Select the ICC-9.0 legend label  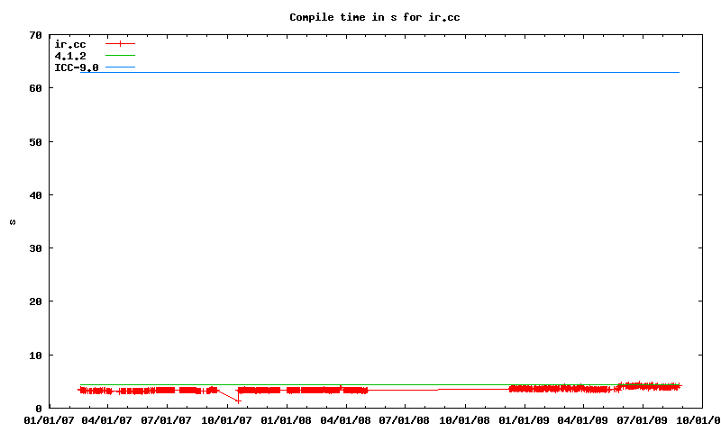77,67
